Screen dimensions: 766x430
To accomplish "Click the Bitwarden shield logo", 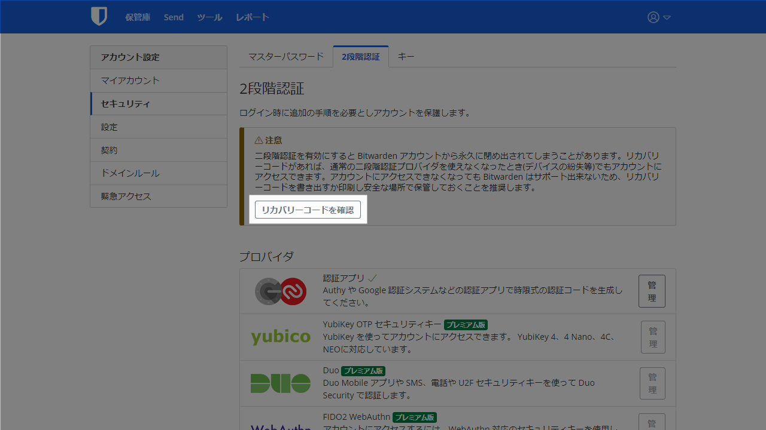I will (x=99, y=17).
